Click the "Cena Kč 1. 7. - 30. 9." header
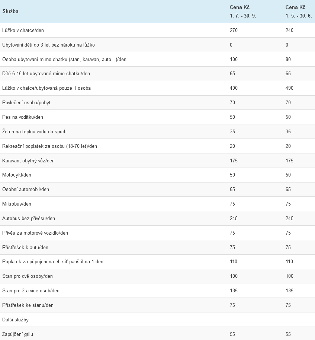Viewport: 315px width, 340px height. pyautogui.click(x=243, y=12)
